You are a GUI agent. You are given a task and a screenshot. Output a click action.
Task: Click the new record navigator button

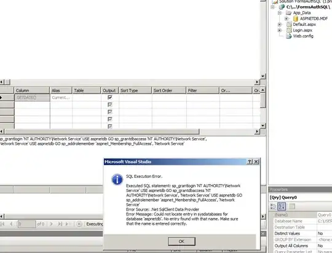[68, 224]
